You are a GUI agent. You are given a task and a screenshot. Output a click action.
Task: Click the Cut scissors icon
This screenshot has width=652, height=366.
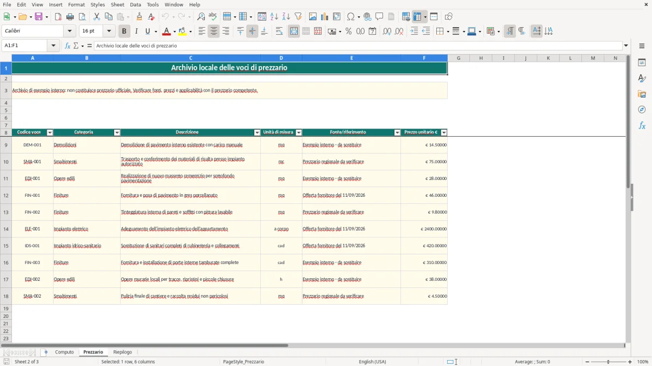(97, 17)
